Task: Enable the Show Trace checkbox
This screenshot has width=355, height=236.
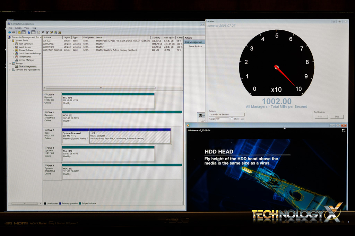Action: [x=232, y=119]
